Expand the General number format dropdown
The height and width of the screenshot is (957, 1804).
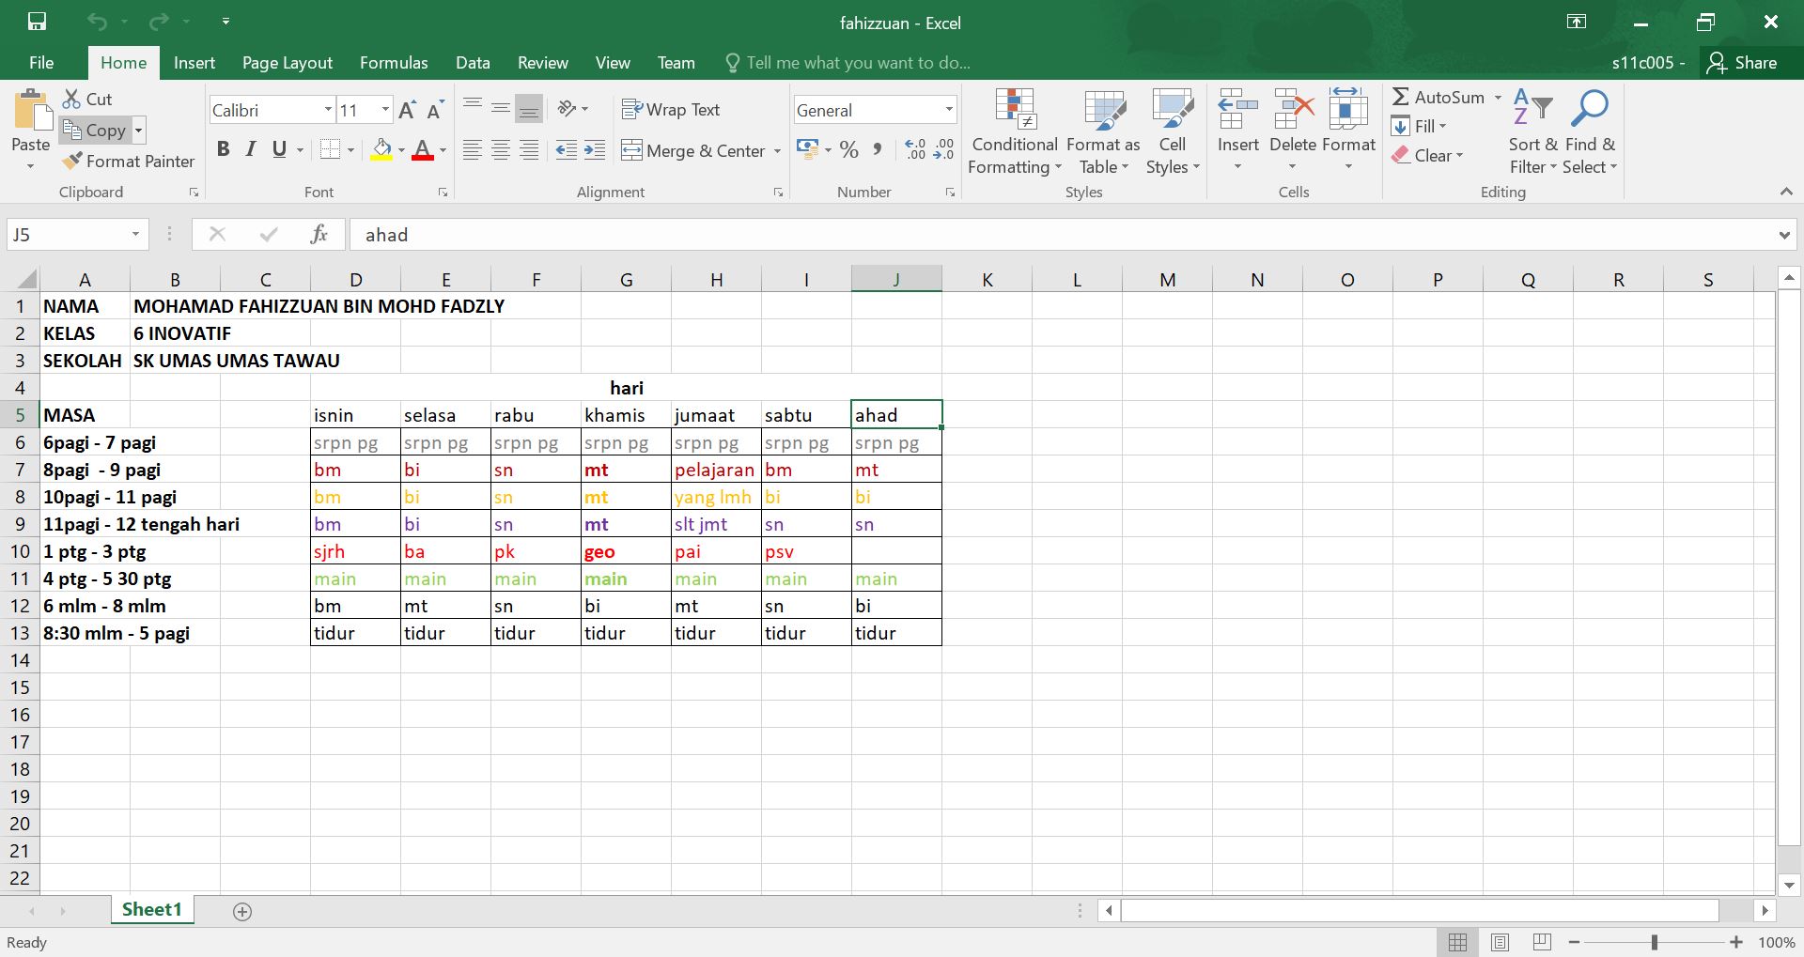tap(948, 110)
